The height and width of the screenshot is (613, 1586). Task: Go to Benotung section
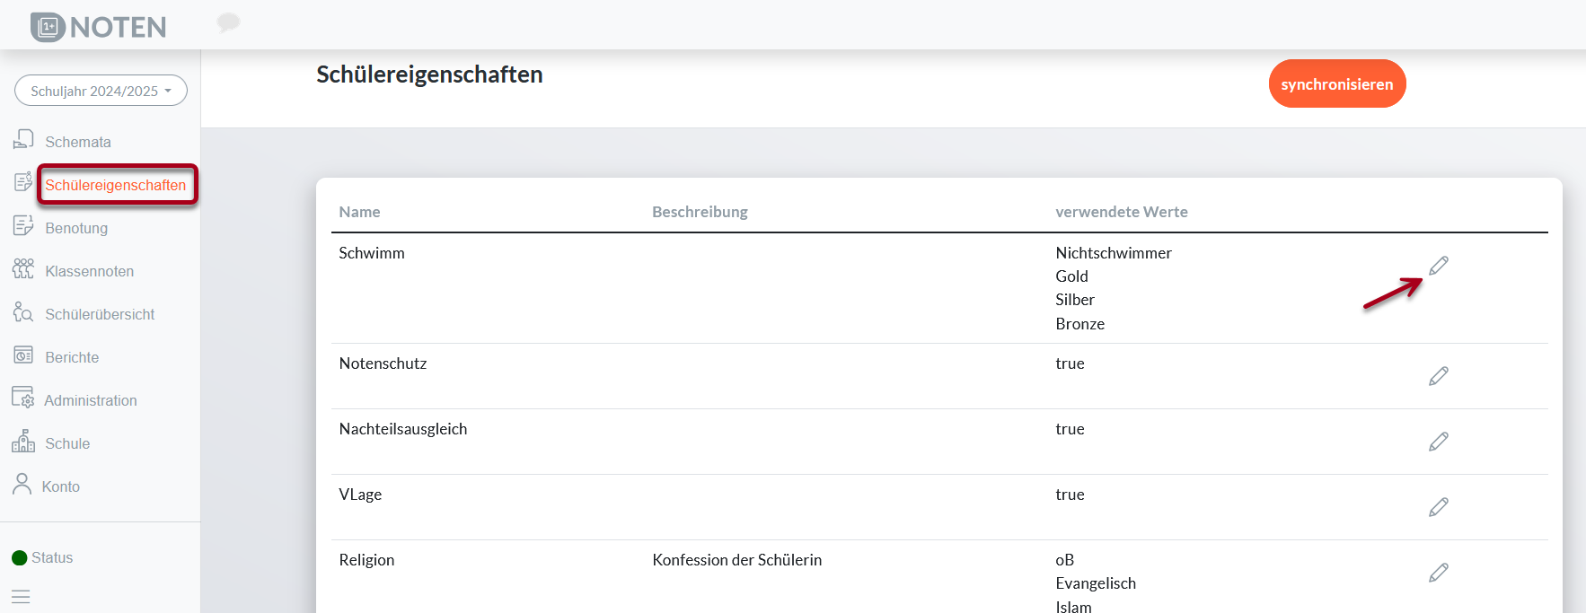coord(76,228)
